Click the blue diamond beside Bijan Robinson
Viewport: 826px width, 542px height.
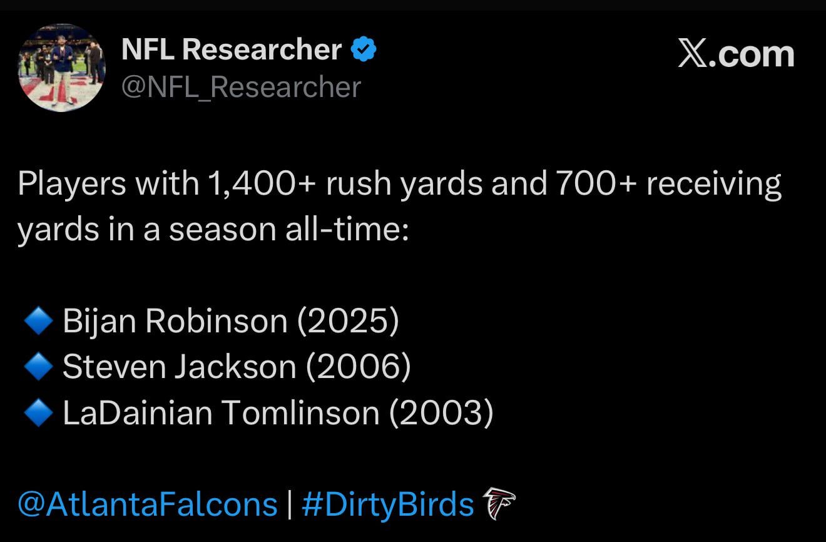coord(38,322)
